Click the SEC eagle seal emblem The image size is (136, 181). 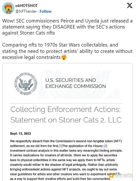[26, 84]
